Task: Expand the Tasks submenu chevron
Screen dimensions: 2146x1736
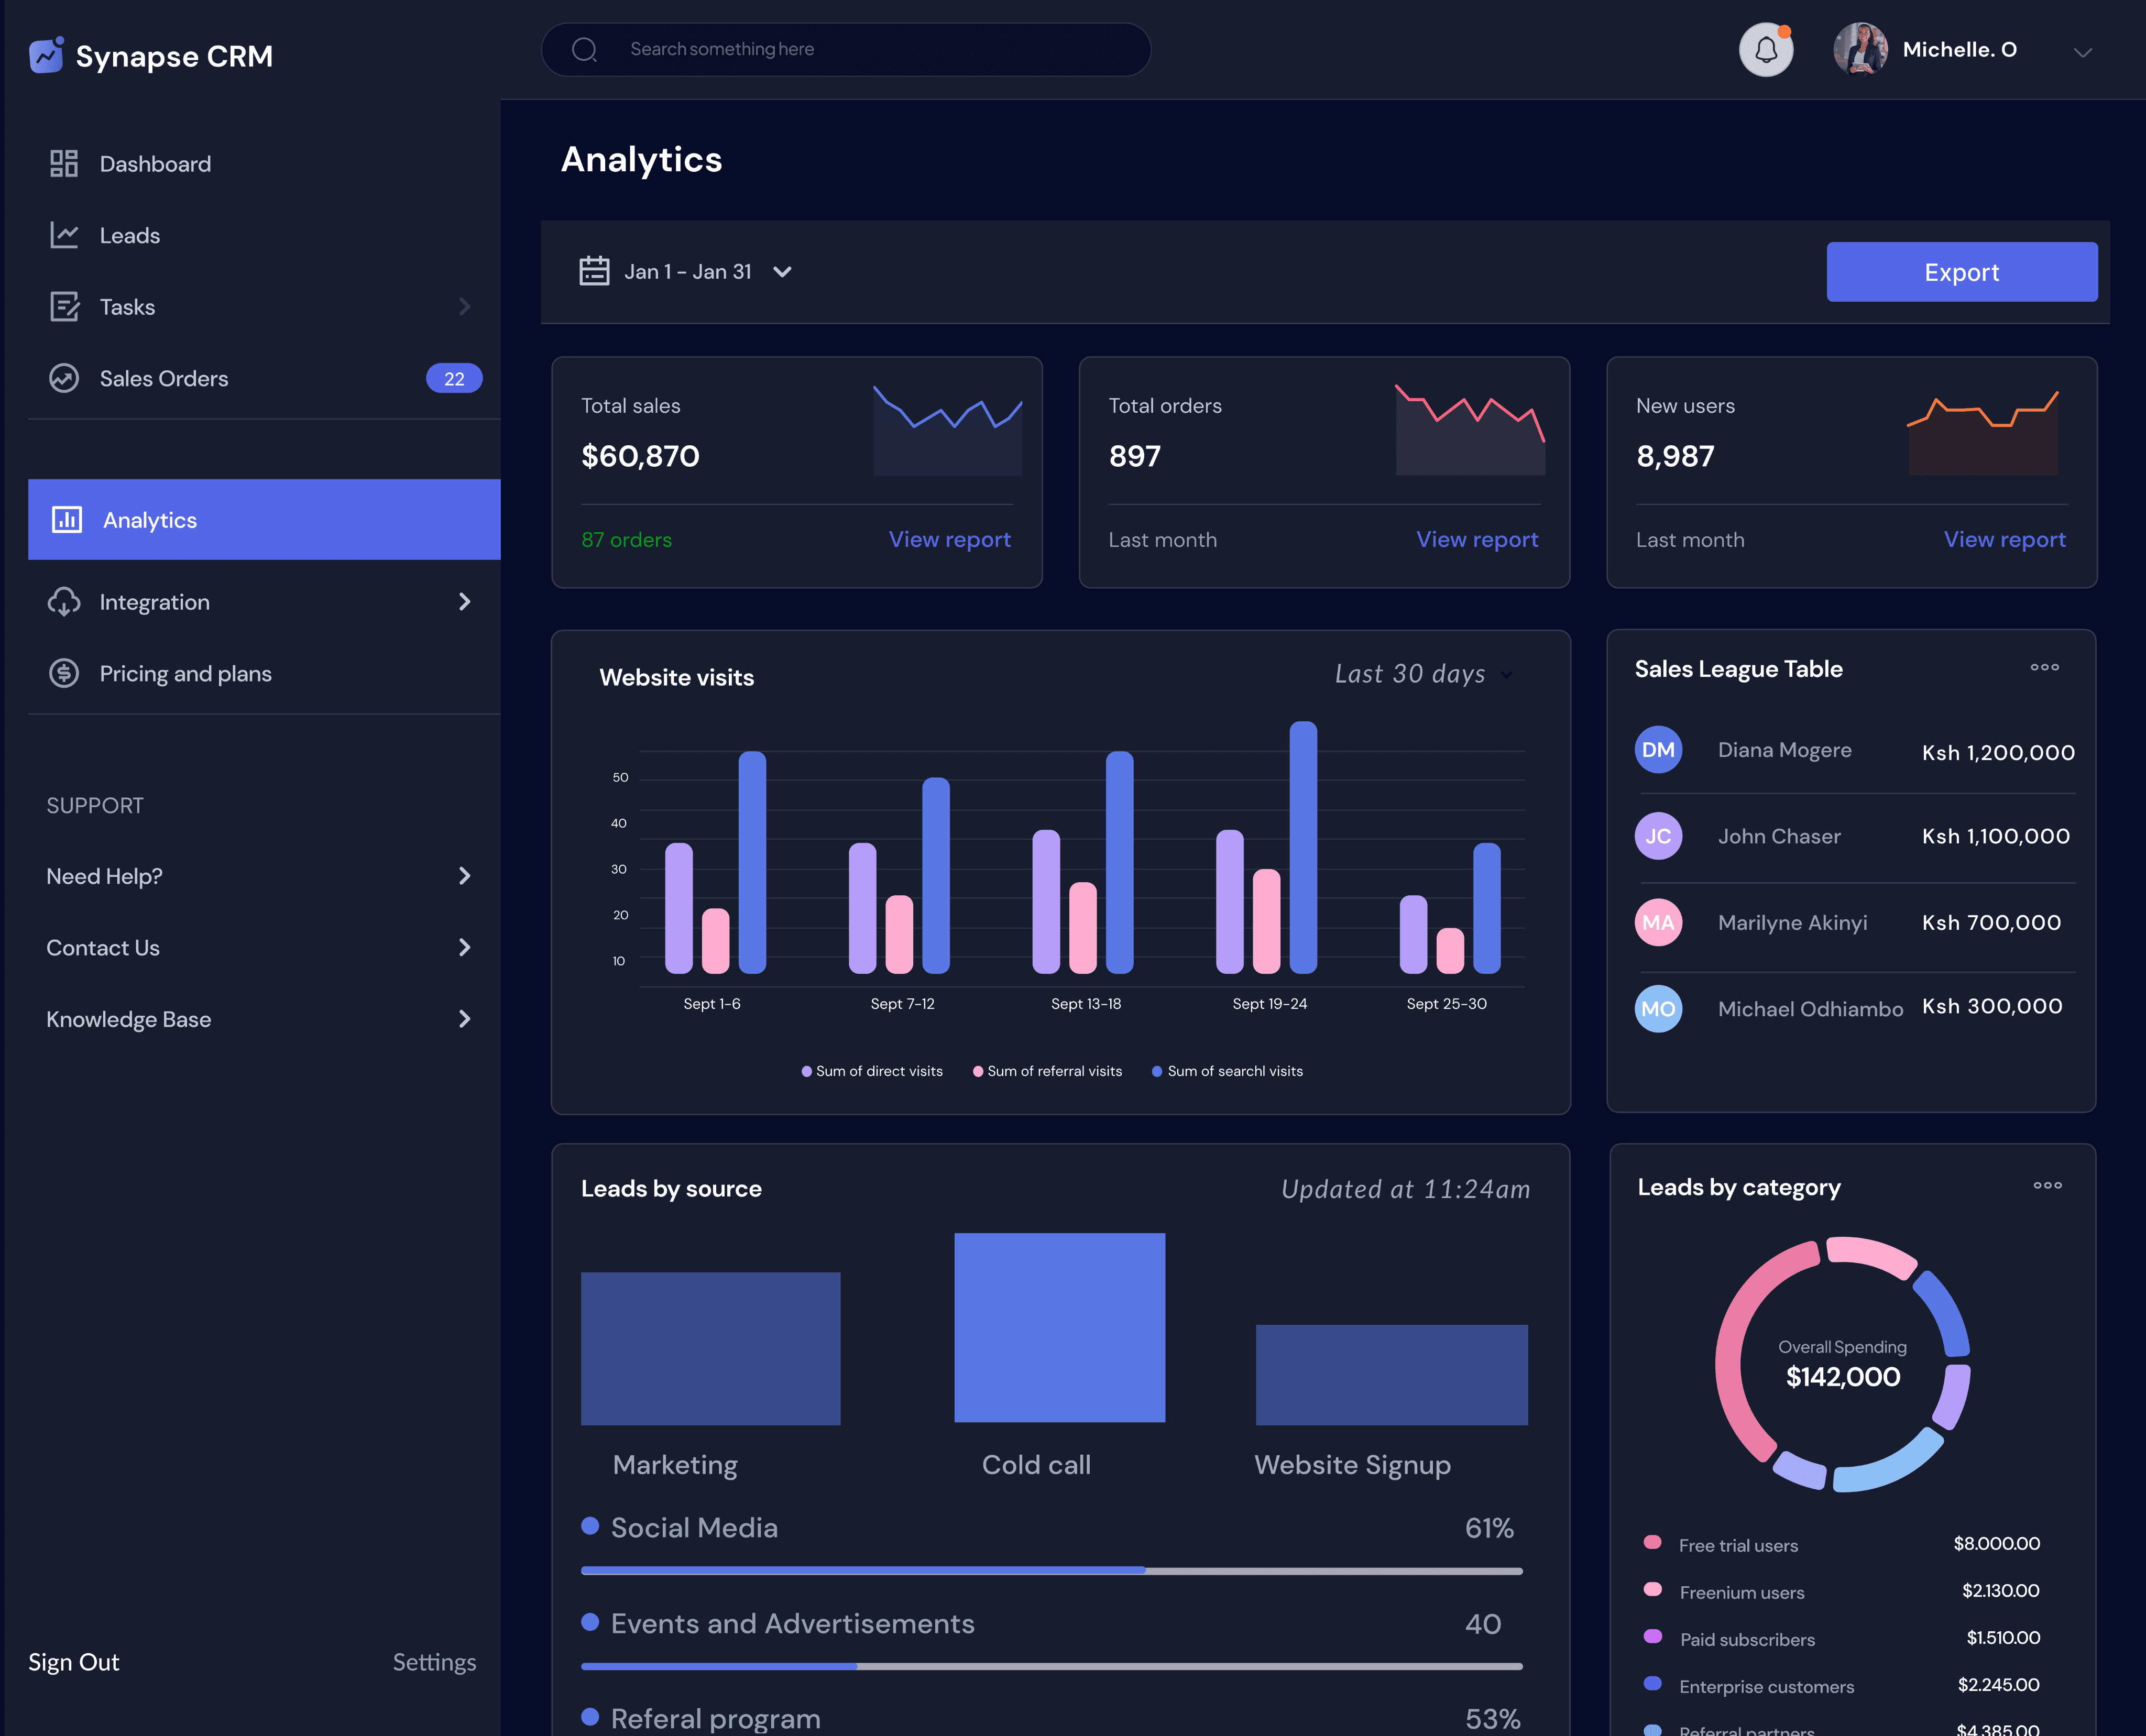Action: (x=464, y=307)
